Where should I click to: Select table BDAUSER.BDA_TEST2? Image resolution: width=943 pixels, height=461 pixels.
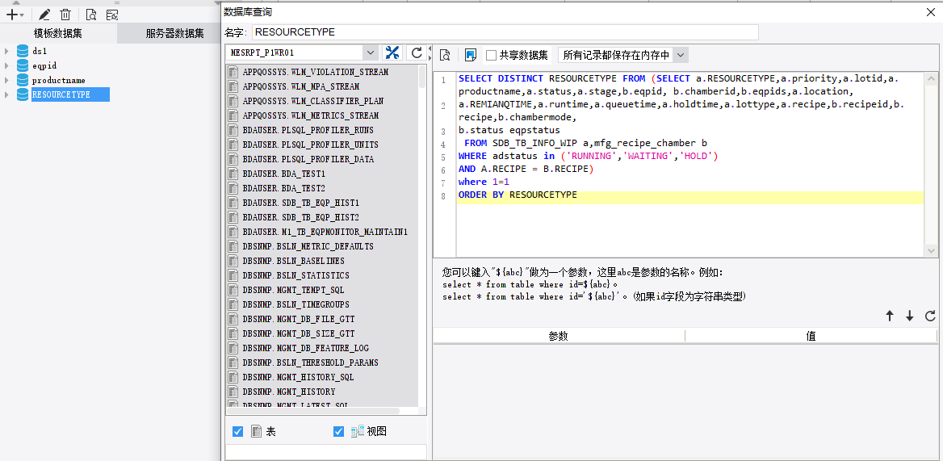[284, 188]
